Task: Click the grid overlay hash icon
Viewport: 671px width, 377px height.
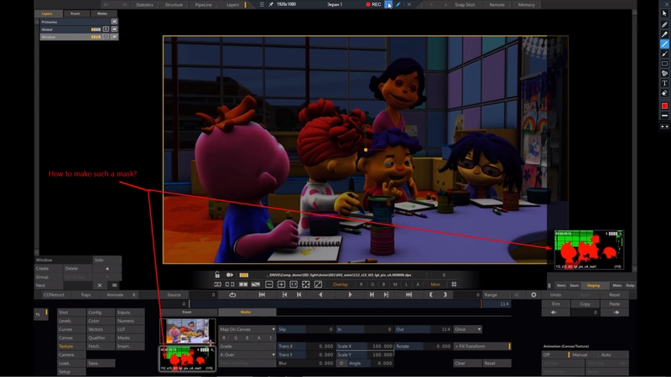Action: coord(455,285)
